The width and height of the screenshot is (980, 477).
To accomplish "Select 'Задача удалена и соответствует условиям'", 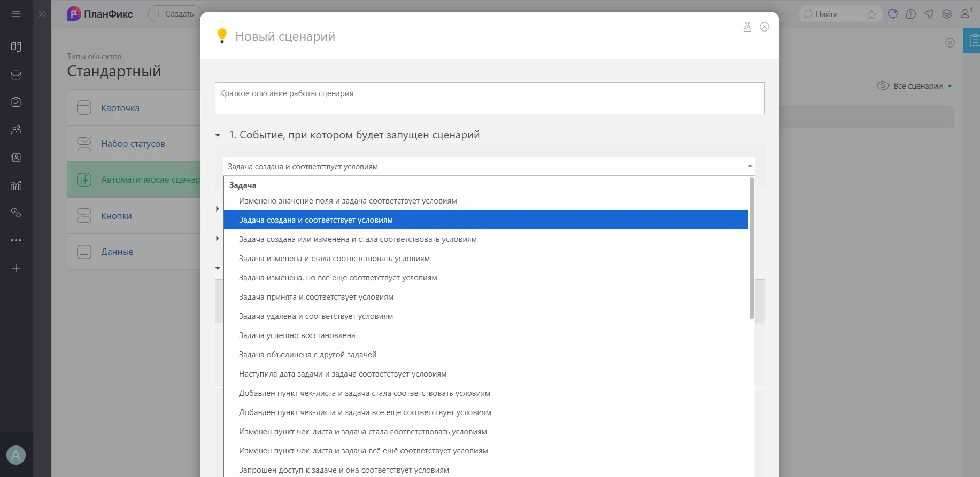I will (x=486, y=316).
